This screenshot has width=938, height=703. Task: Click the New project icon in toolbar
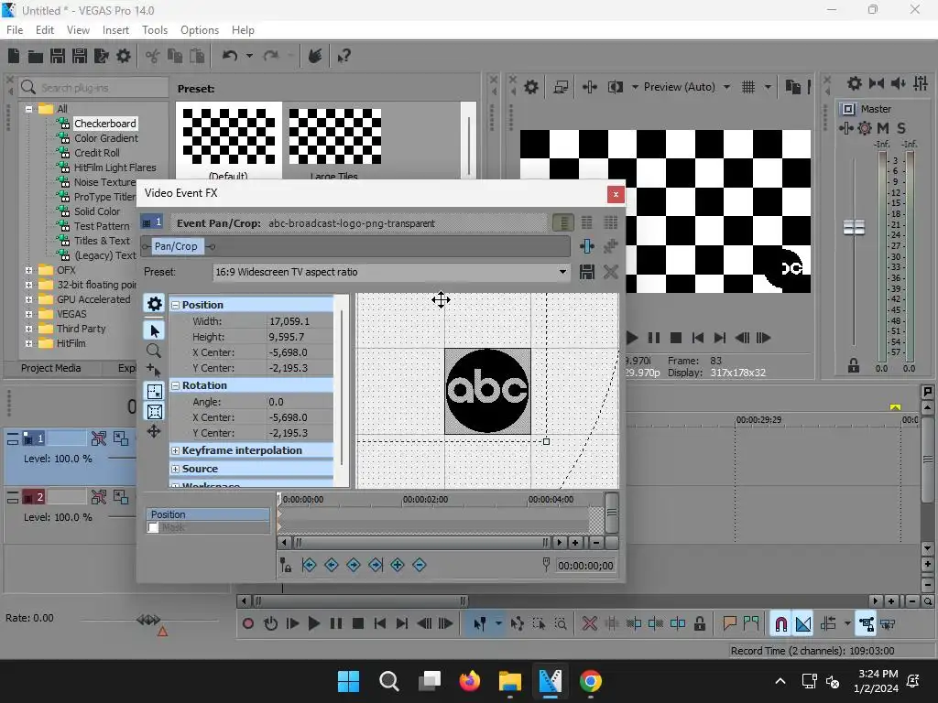pyautogui.click(x=14, y=56)
